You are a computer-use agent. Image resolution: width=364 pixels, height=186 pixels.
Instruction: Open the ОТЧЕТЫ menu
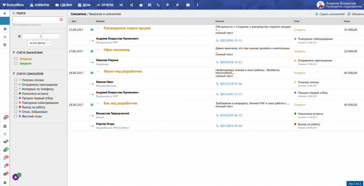click(x=105, y=5)
